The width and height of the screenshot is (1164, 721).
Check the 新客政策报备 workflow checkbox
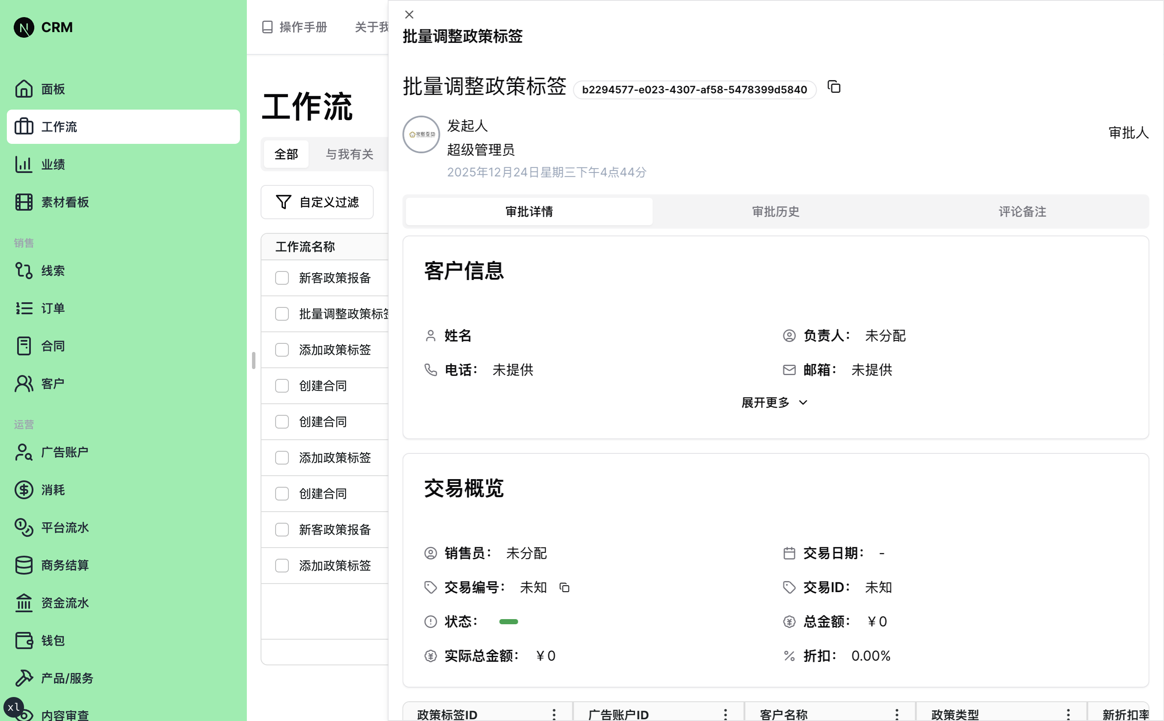click(x=282, y=277)
